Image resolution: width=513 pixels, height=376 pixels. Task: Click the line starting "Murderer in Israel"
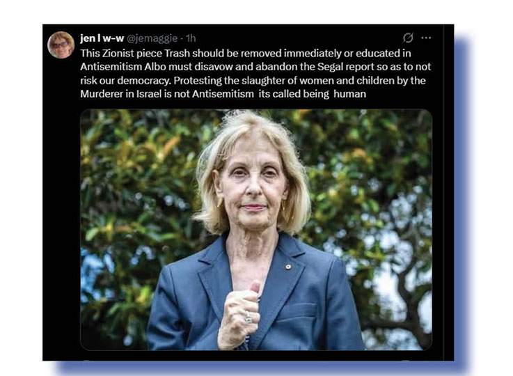pos(223,94)
